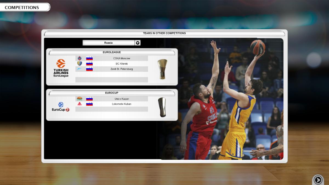This screenshot has height=185, width=329.
Task: Click the Unics Kazan club logo
Action: click(80, 99)
